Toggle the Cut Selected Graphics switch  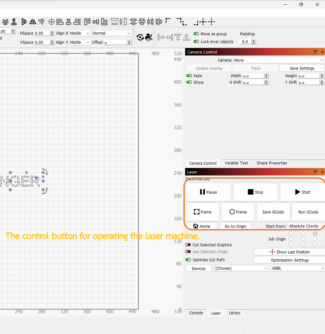point(188,245)
